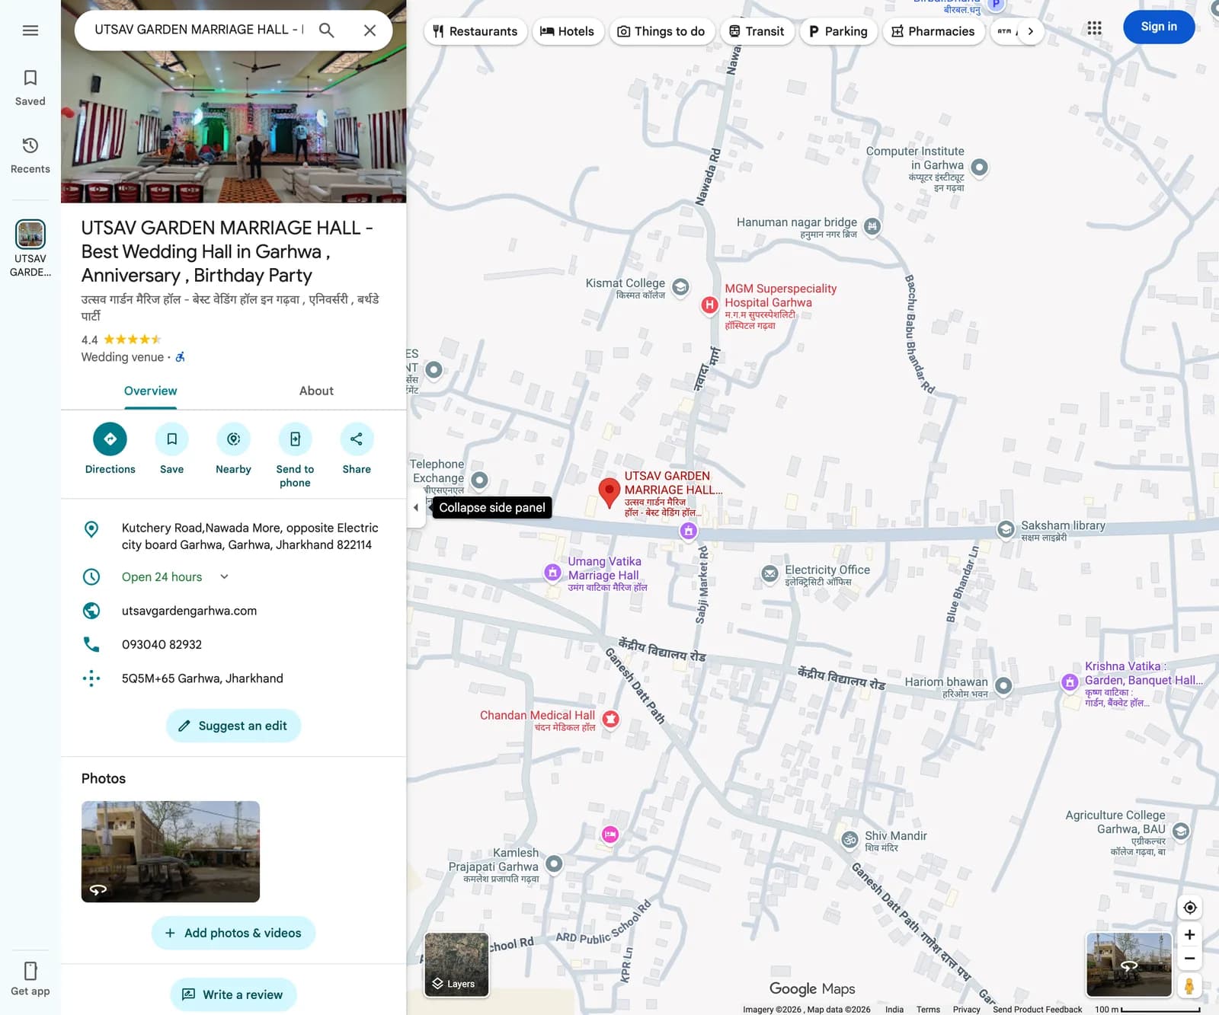Viewport: 1219px width, 1015px height.
Task: Select the Pharmacies chip
Action: click(x=933, y=31)
